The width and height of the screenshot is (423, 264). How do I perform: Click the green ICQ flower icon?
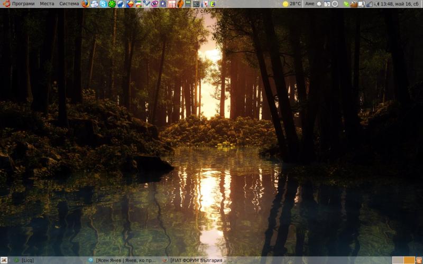tap(112, 4)
